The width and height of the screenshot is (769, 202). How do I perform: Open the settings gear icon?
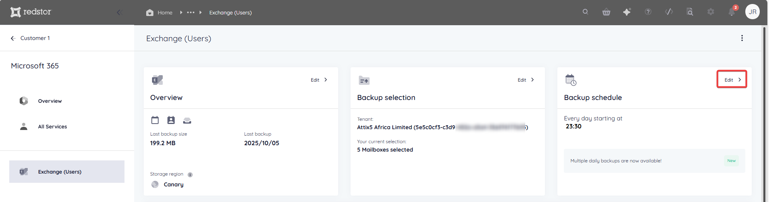coord(711,12)
